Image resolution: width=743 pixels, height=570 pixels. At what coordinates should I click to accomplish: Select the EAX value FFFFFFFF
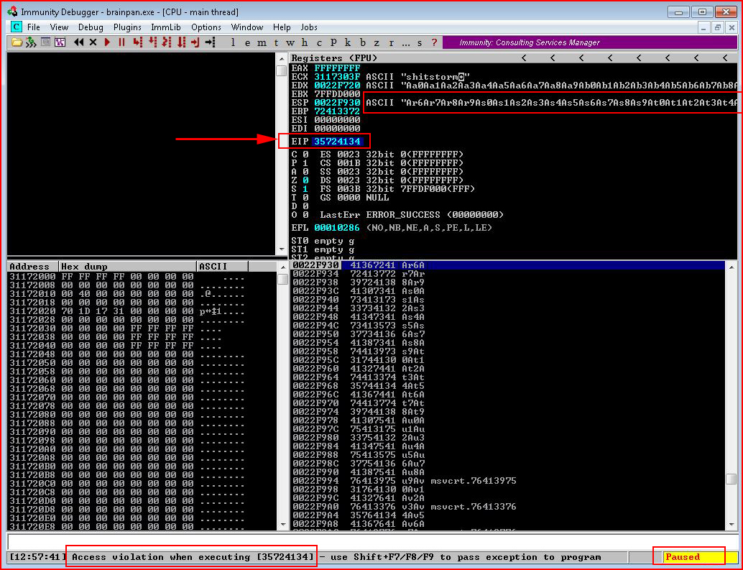click(337, 68)
